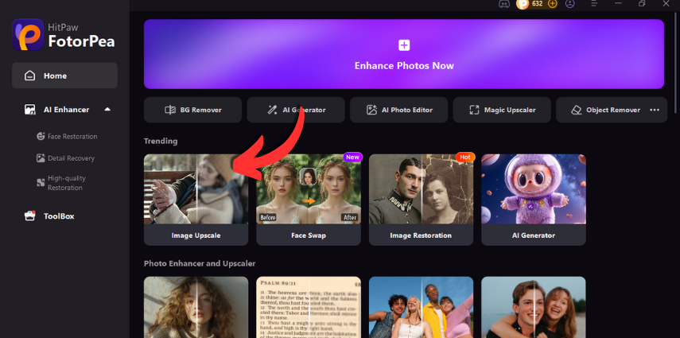680x338 pixels.
Task: Click Image Upscale card label
Action: coord(196,235)
